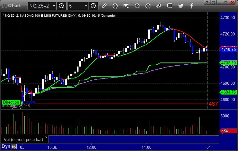Select the Vol (current price bar) tab

point(23,140)
